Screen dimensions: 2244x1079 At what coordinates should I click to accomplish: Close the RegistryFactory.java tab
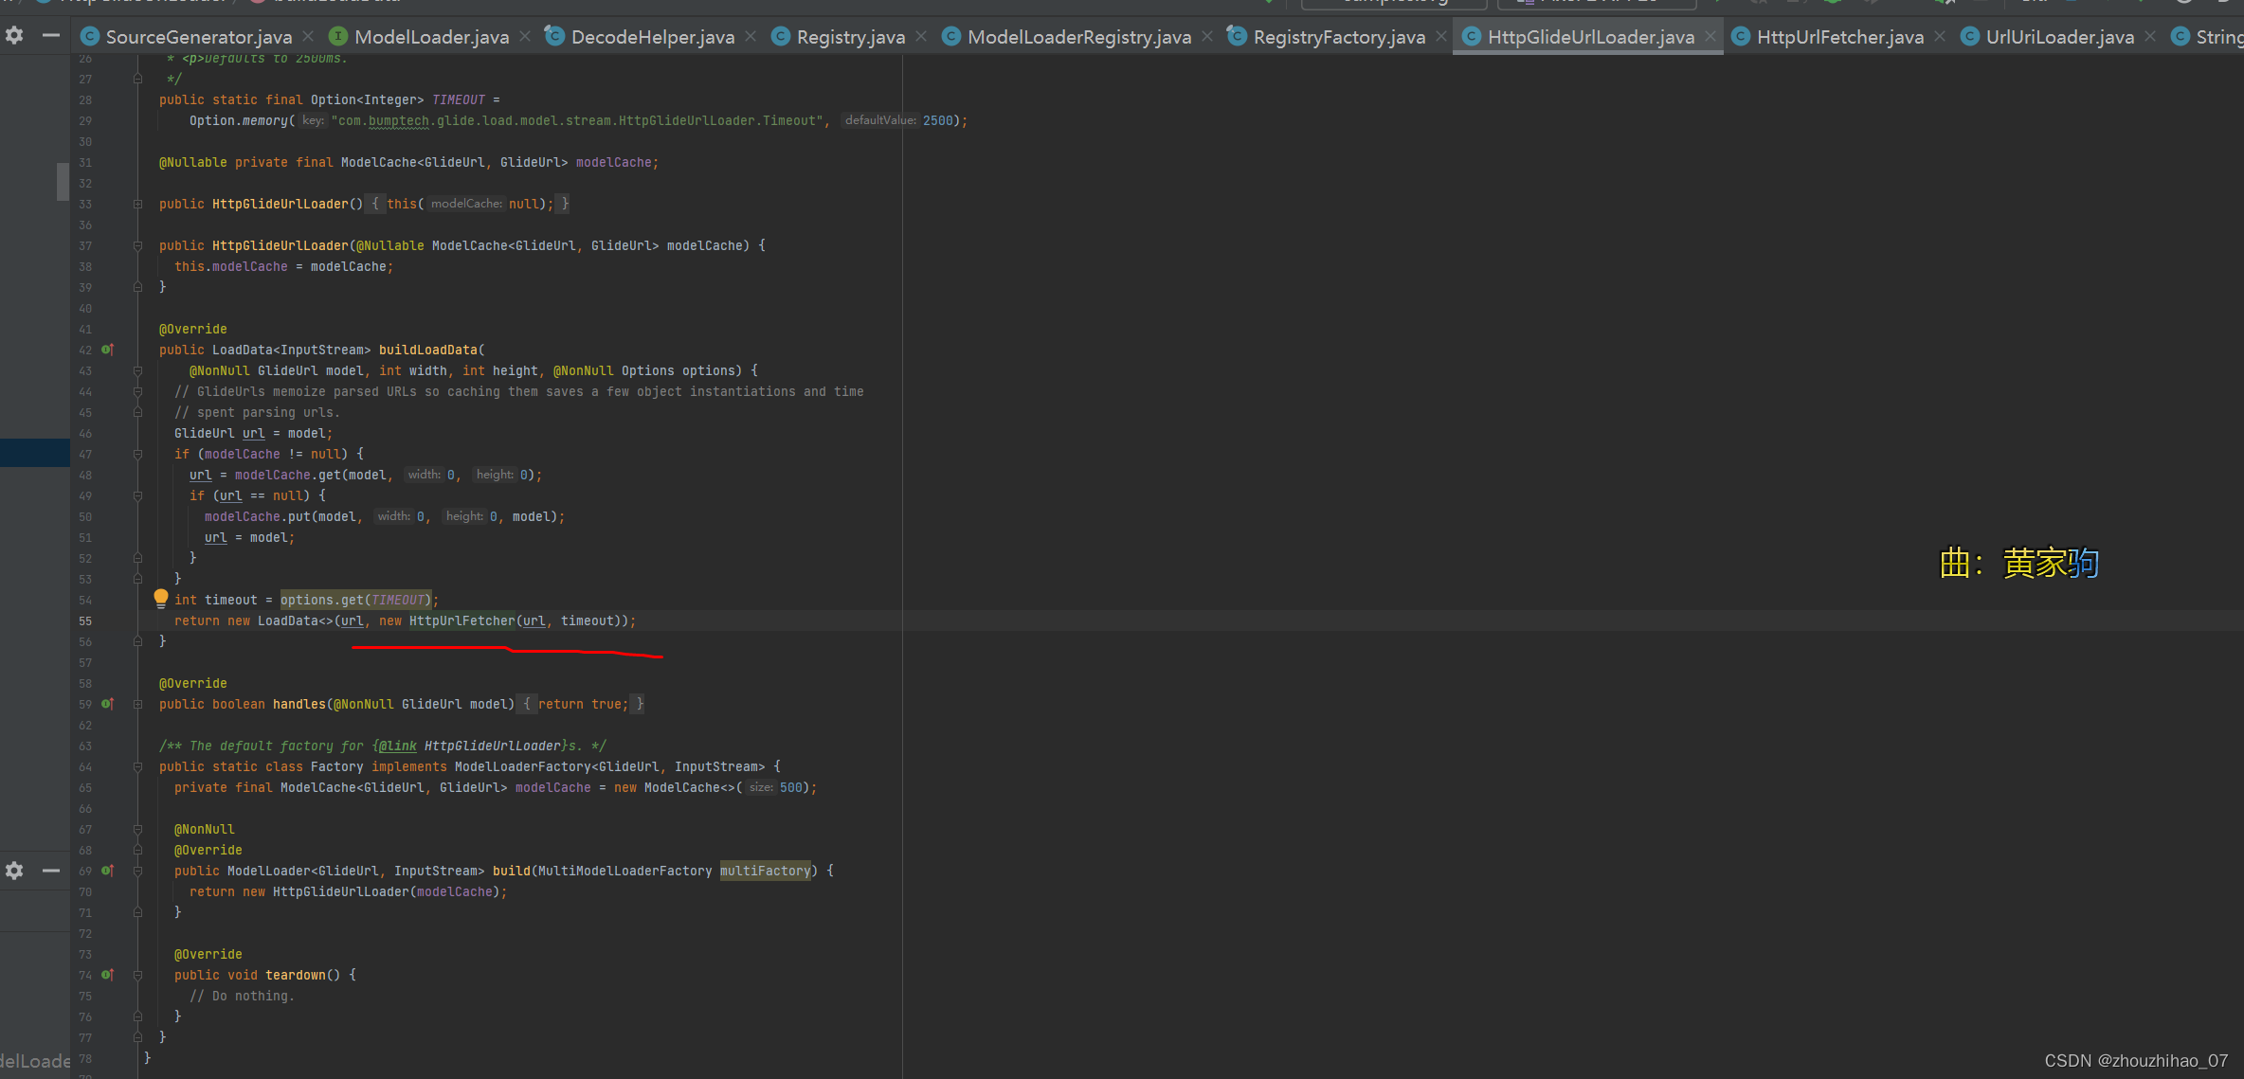(x=1441, y=36)
